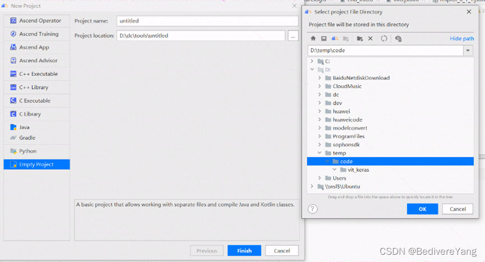Choose Ascend App project type
The height and width of the screenshot is (262, 485).
pyautogui.click(x=37, y=47)
